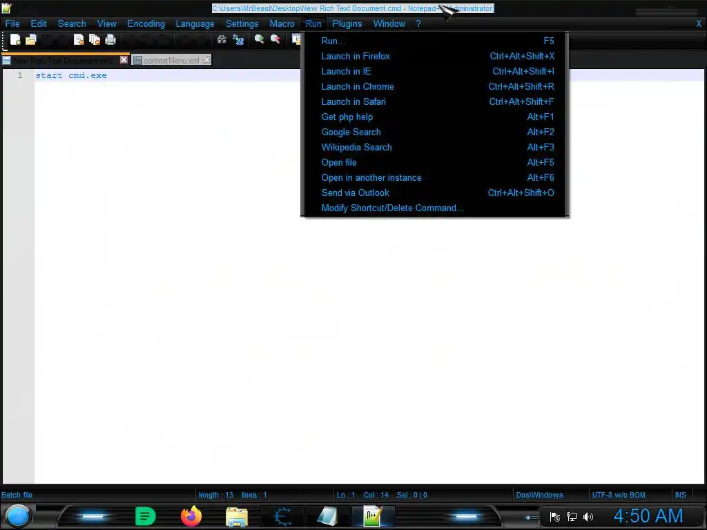Screen dimensions: 707x530
Task: Click 'Batch file' in status bar
Action: (17, 495)
